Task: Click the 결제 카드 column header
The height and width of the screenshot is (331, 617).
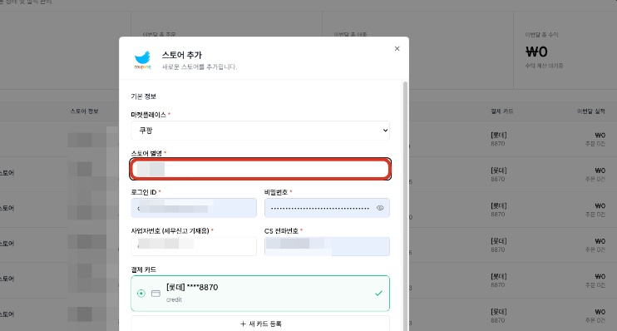Action: tap(501, 111)
